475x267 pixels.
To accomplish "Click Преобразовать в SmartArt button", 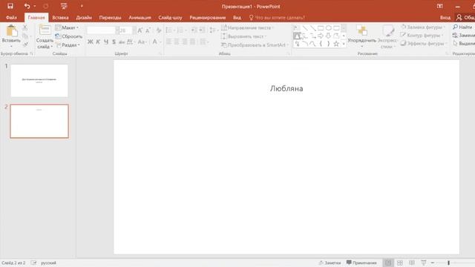I will click(x=255, y=44).
